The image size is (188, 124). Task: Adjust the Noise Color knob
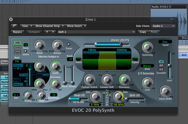[x=40, y=84]
